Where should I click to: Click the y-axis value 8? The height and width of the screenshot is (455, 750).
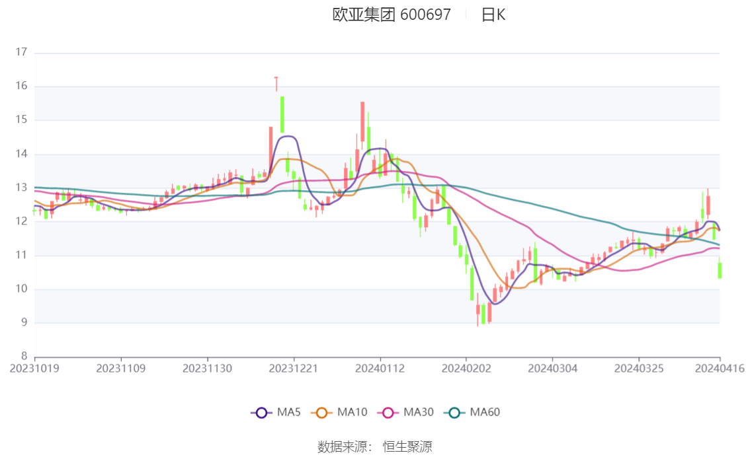24,356
